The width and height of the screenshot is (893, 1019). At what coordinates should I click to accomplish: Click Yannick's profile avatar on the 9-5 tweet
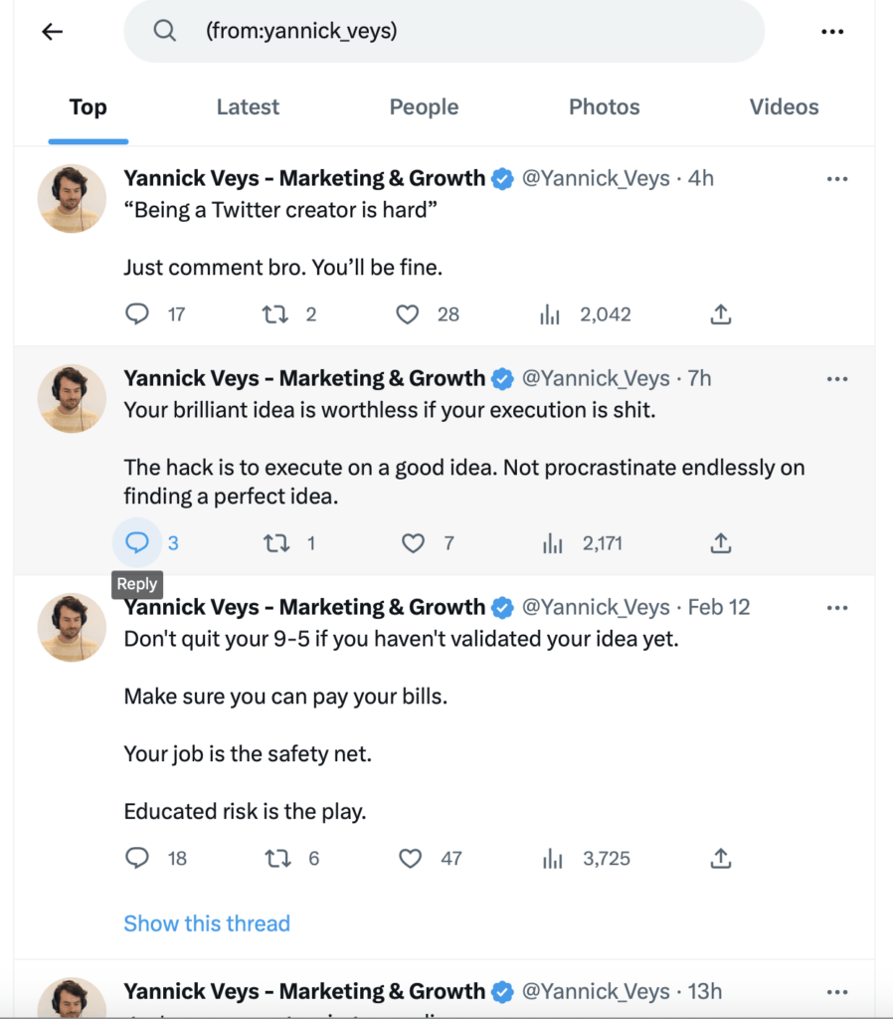click(x=71, y=627)
